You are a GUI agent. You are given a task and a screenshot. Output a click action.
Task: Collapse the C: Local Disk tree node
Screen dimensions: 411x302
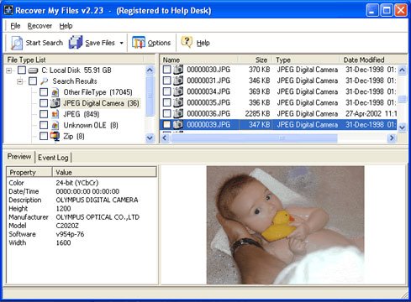[x=9, y=70]
